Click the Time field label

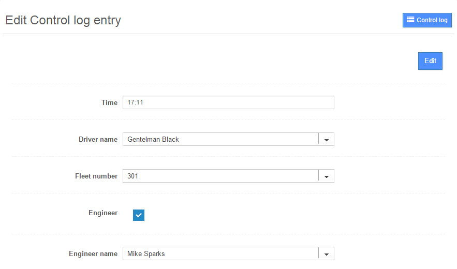pyautogui.click(x=109, y=102)
